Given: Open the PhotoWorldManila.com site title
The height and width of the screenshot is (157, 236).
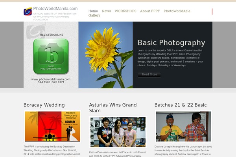Looking at the screenshot, I should (55, 9).
